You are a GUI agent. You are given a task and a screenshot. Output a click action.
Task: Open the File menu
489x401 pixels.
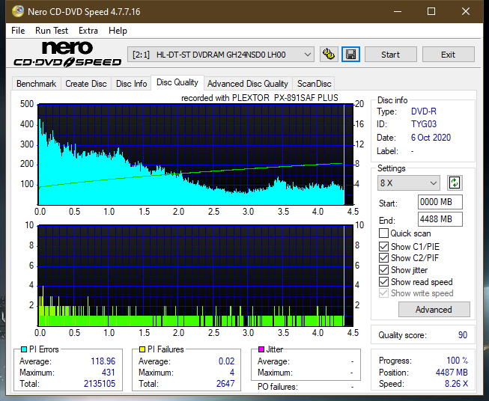(18, 31)
